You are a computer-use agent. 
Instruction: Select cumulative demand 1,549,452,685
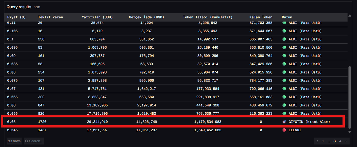[x=208, y=130]
